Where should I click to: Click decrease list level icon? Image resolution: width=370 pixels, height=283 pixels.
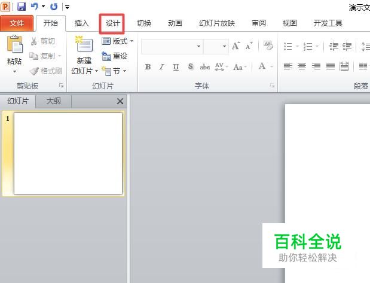click(334, 46)
